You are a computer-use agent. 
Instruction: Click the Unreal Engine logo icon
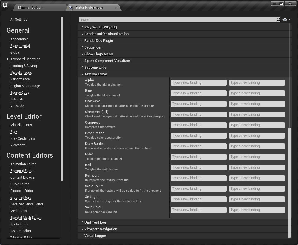pyautogui.click(x=5, y=5)
